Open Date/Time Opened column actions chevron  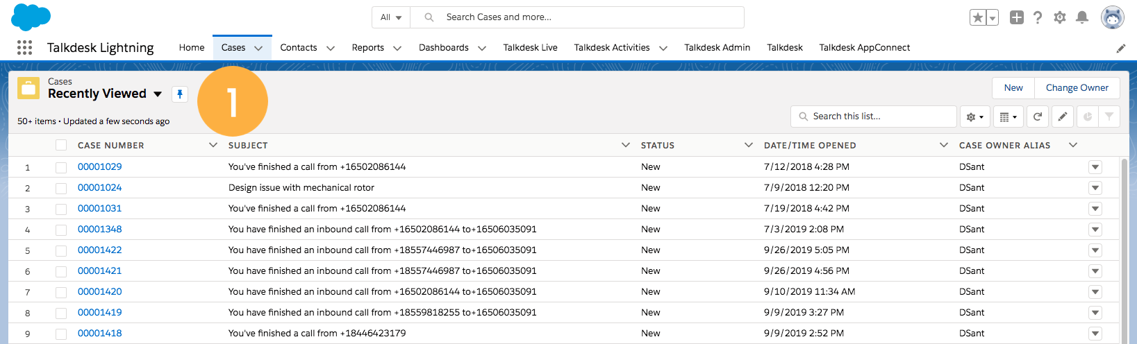click(x=944, y=145)
